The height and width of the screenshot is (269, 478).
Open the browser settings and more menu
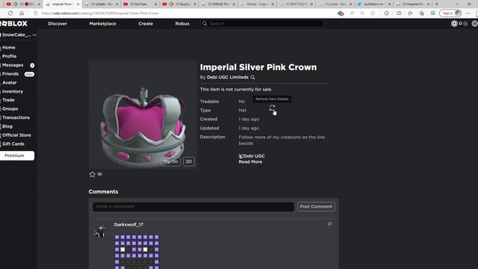(x=468, y=13)
